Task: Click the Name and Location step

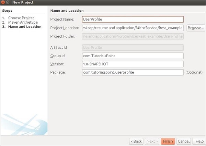Action: [x=25, y=27]
